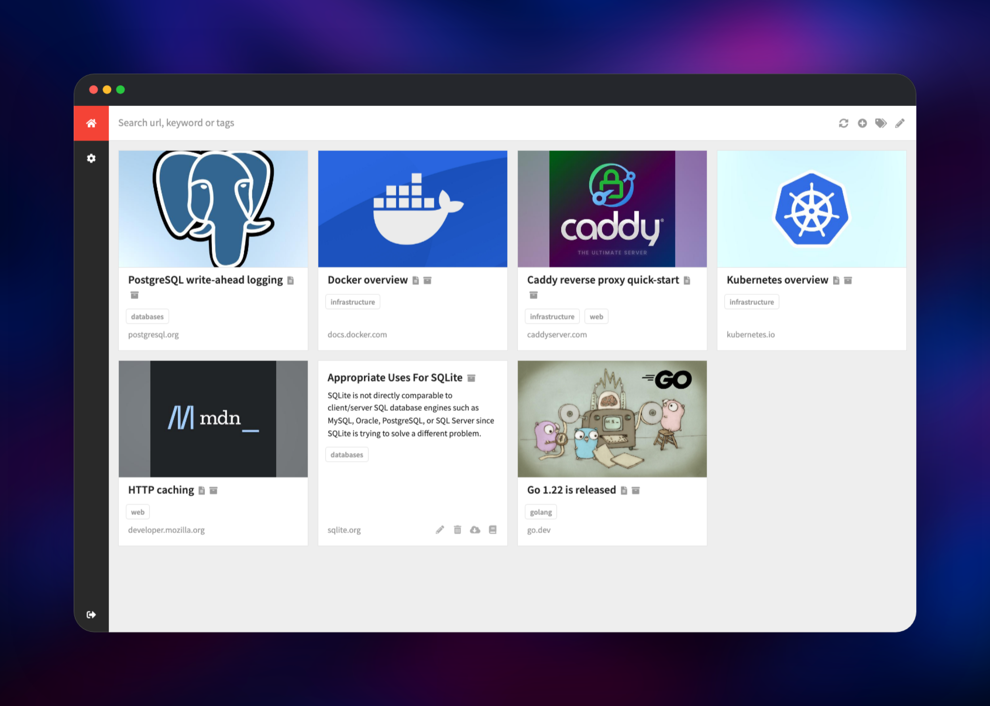Delete the SQLite bookmark with trash icon
This screenshot has height=706, width=990.
click(x=458, y=530)
